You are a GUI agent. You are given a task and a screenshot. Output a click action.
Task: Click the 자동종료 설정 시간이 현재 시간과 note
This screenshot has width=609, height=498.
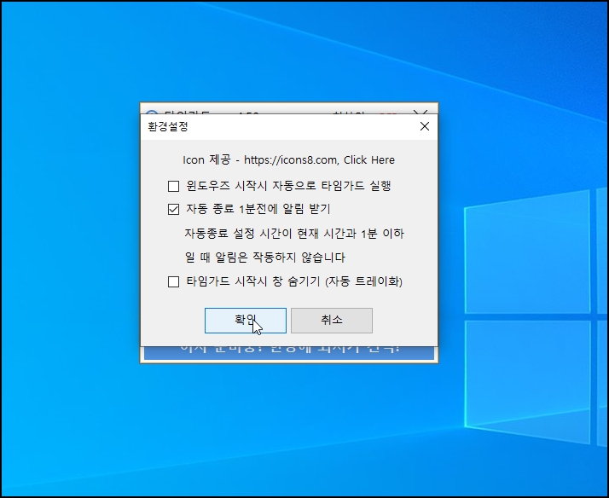(x=294, y=234)
